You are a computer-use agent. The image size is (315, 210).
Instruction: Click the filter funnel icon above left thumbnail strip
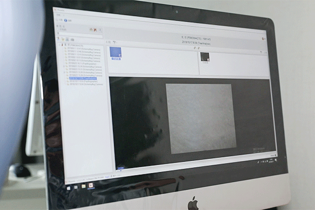(114, 41)
